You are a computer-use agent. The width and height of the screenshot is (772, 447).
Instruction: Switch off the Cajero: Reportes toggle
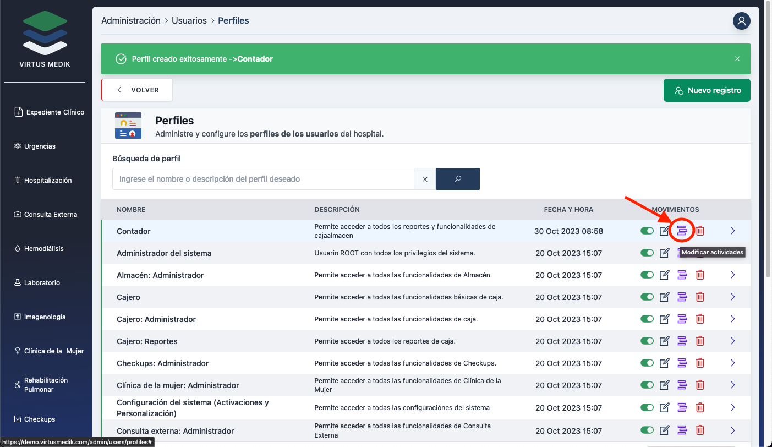pos(647,341)
